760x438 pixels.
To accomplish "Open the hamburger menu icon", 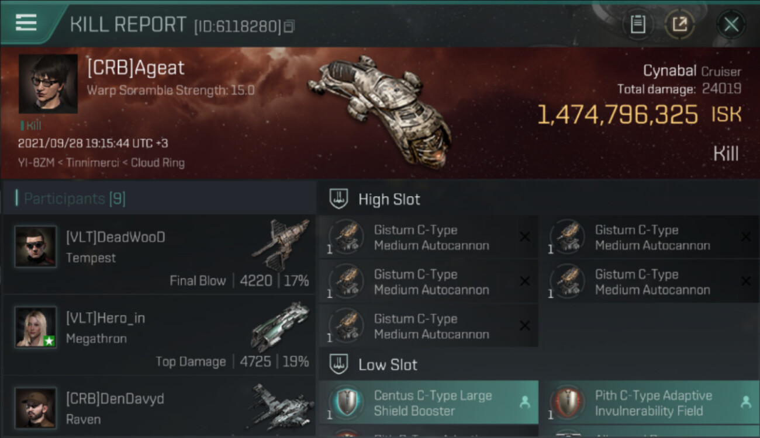I will [26, 22].
